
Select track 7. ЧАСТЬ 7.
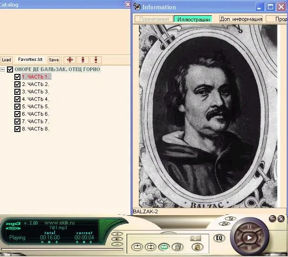(x=36, y=121)
